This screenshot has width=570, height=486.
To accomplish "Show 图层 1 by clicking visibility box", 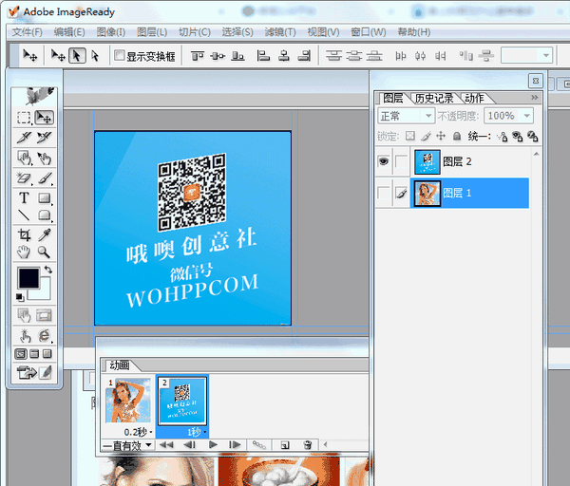I will point(384,193).
